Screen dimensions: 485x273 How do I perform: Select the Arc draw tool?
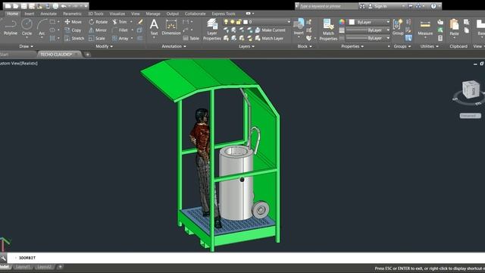click(42, 27)
